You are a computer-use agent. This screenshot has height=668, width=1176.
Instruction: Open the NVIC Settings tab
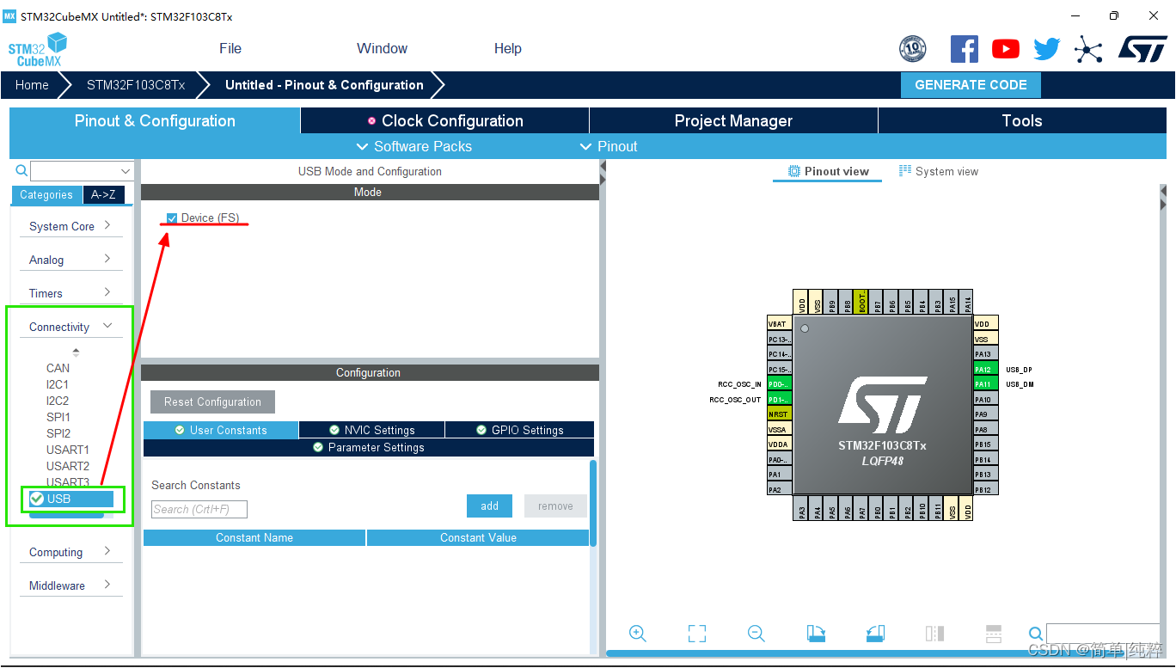(371, 430)
